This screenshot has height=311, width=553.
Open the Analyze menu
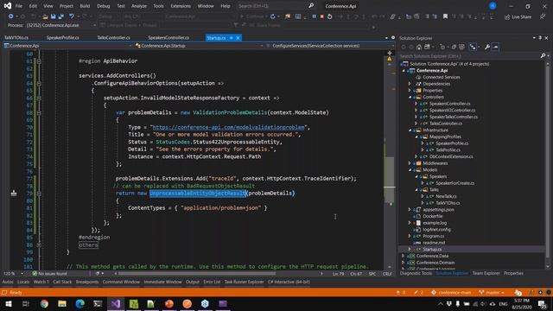pos(139,6)
